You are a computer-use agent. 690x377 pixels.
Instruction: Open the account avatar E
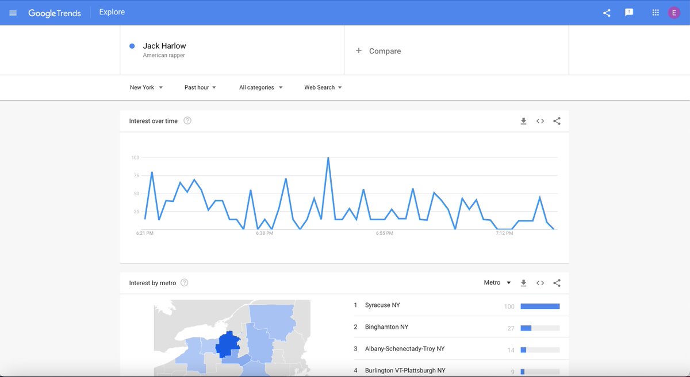pos(674,13)
